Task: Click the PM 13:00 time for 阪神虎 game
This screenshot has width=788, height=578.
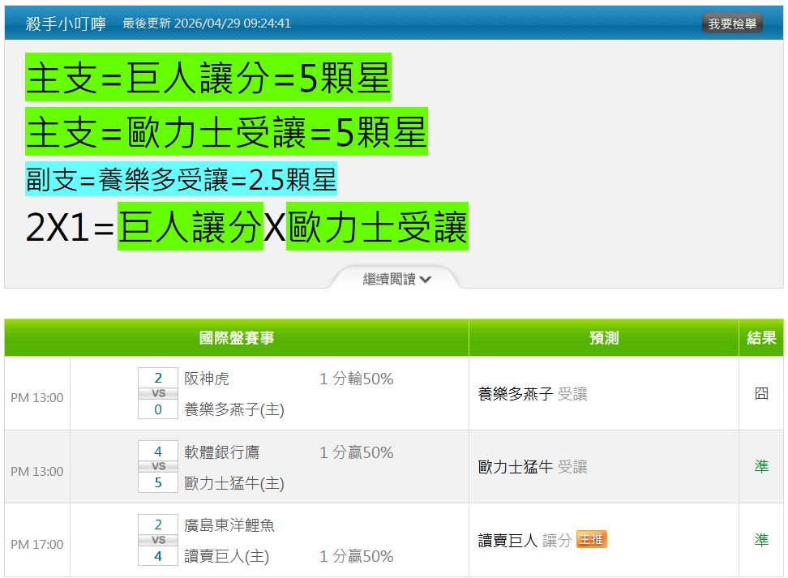Action: pyautogui.click(x=37, y=397)
